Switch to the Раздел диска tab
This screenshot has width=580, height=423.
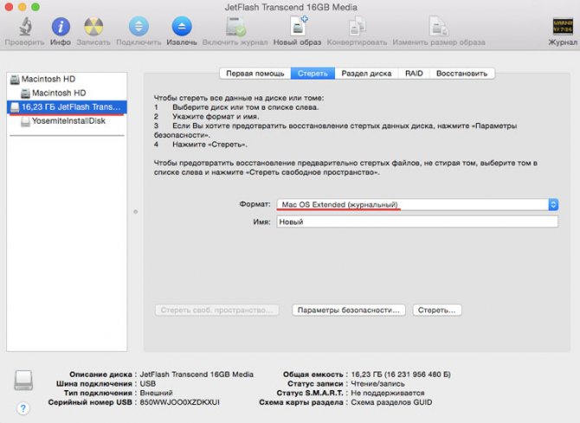(366, 74)
